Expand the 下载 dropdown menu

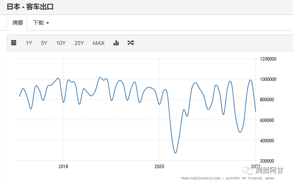point(41,23)
